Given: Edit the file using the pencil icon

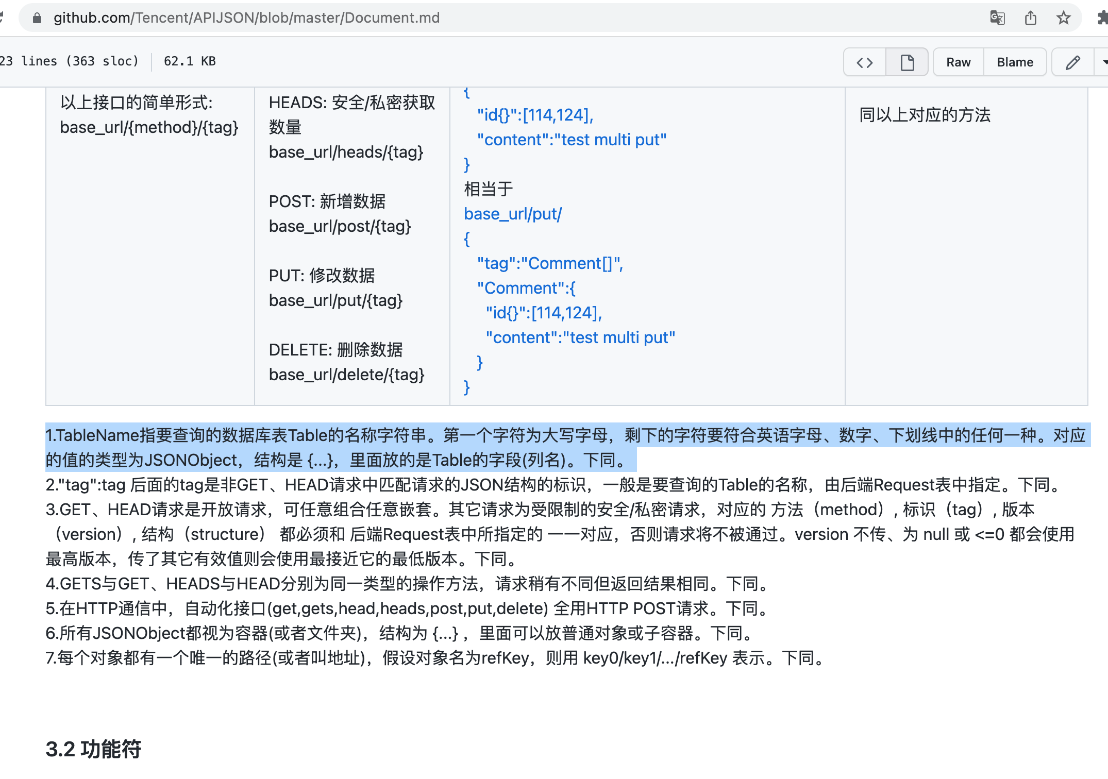Looking at the screenshot, I should tap(1073, 62).
